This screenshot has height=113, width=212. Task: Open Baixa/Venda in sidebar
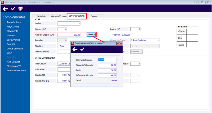click(x=13, y=40)
